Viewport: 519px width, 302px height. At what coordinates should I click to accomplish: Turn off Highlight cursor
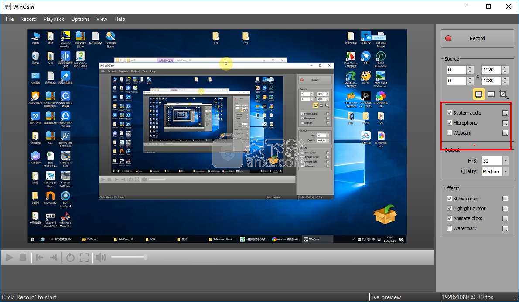pos(449,208)
